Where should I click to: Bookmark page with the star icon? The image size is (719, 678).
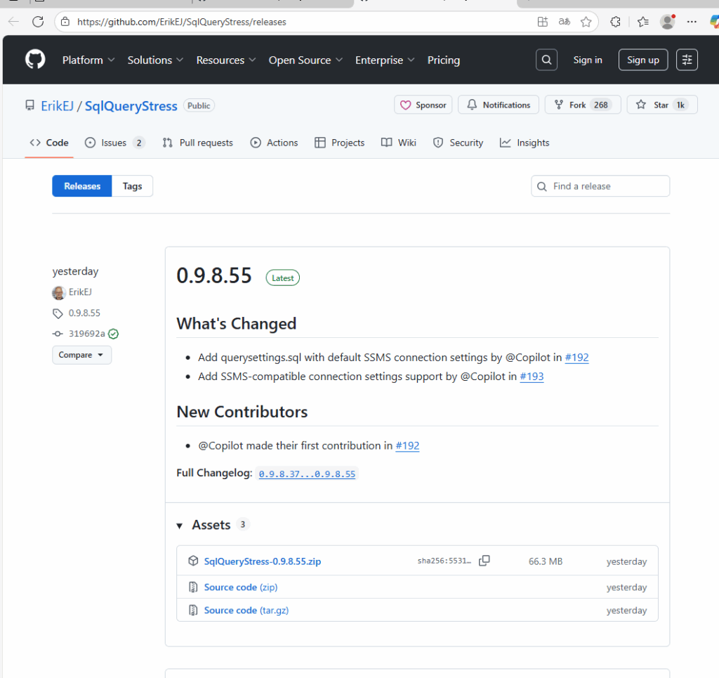tap(586, 22)
